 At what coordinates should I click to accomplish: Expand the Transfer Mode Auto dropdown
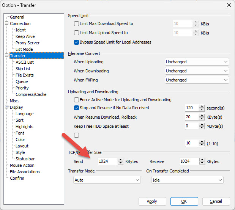pyautogui.click(x=107, y=180)
